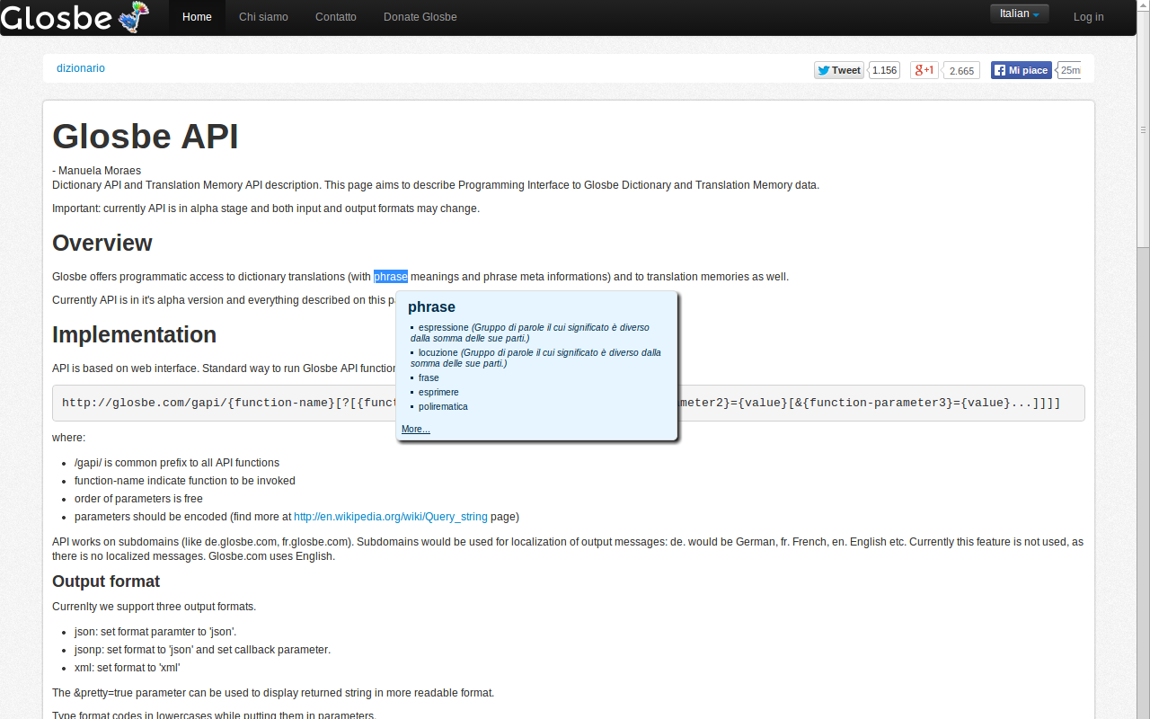The width and height of the screenshot is (1150, 719).
Task: Click list item 'function-name indicate function to be invoked'
Action: pos(185,481)
